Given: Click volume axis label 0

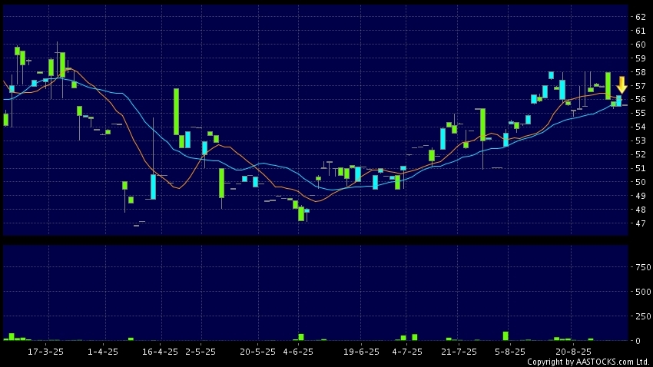Looking at the screenshot, I should click(x=638, y=341).
